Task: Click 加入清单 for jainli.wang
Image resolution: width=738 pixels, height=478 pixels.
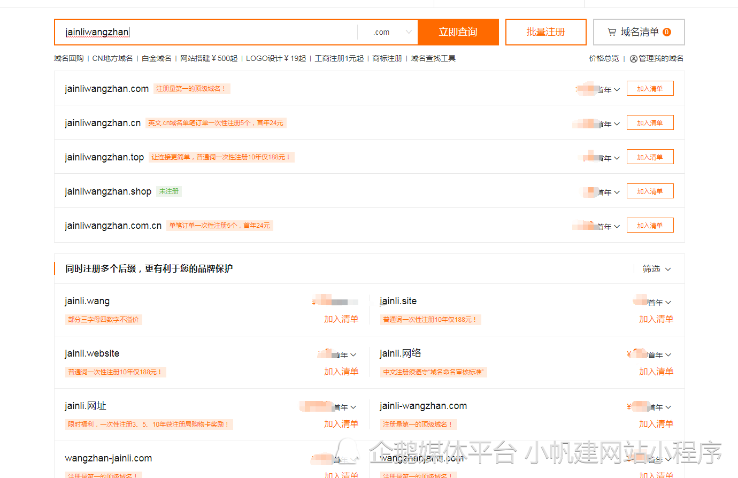Action: (341, 319)
